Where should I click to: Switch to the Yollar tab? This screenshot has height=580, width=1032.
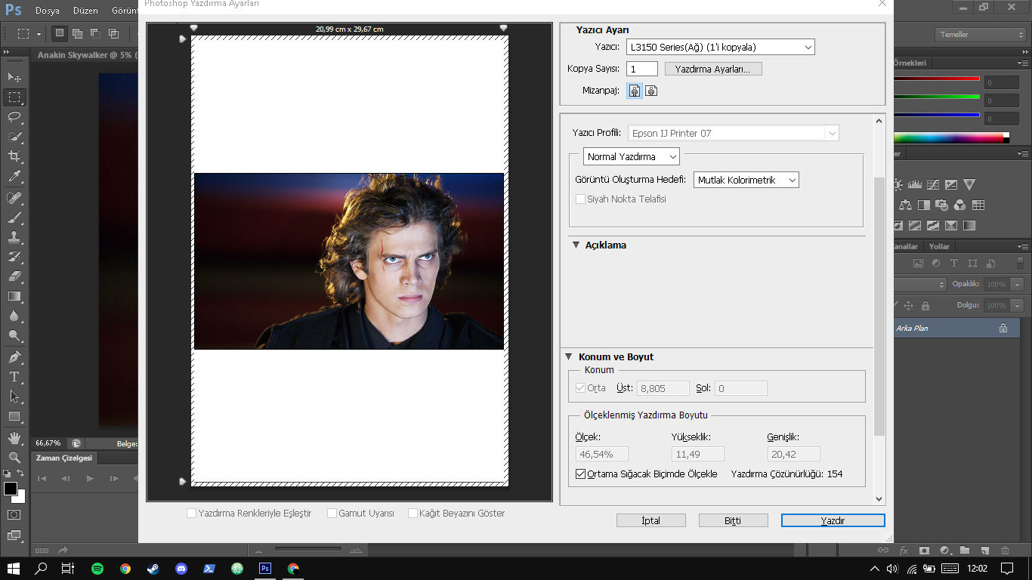click(x=939, y=246)
